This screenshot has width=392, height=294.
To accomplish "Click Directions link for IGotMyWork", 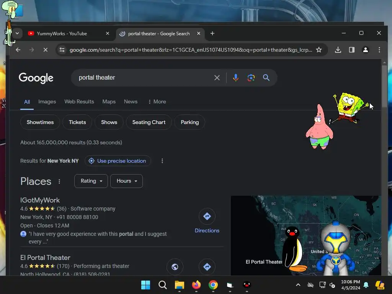I will click(x=207, y=230).
